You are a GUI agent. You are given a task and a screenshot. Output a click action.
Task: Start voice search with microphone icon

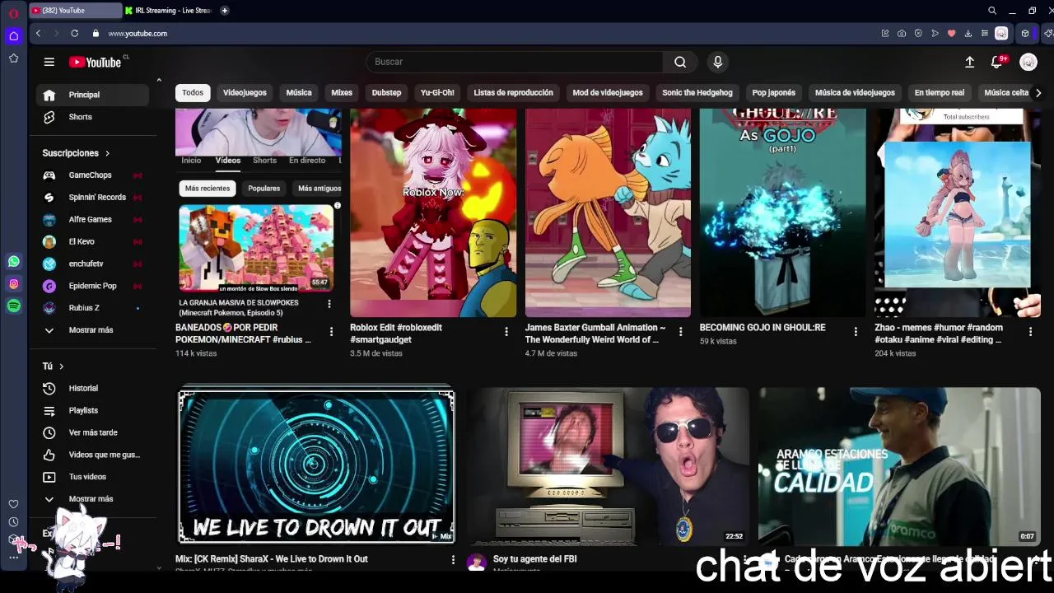718,62
